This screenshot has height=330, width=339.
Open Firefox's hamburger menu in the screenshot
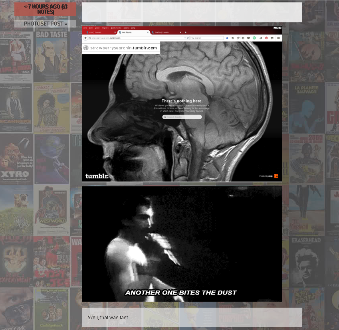[x=278, y=38]
